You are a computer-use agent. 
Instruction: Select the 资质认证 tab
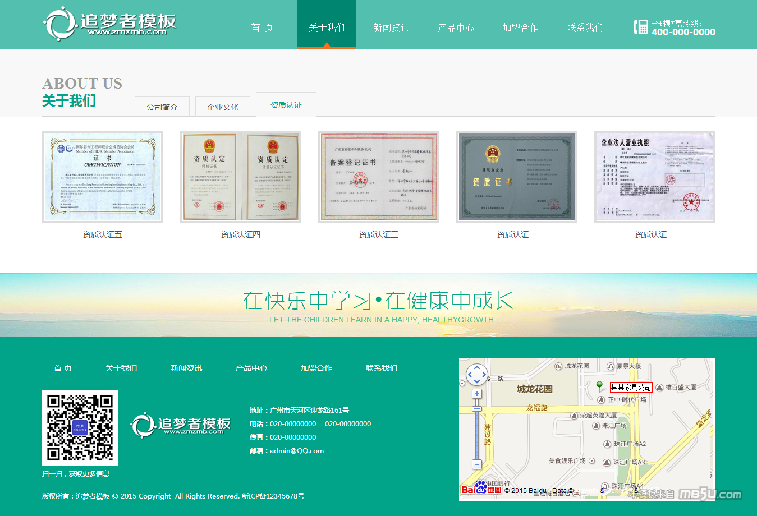(286, 105)
